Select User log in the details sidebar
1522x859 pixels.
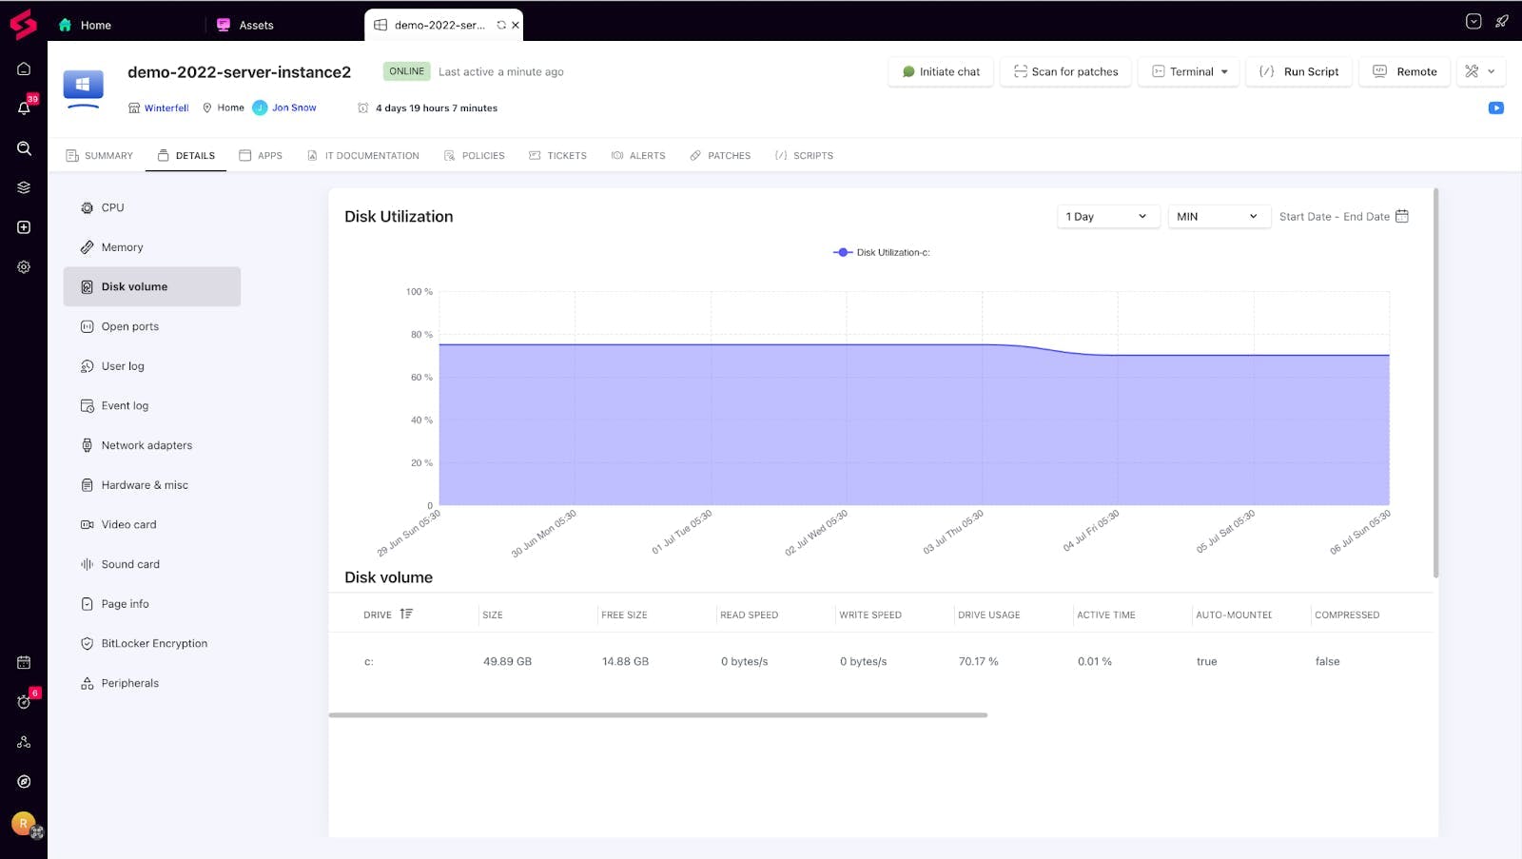point(152,366)
